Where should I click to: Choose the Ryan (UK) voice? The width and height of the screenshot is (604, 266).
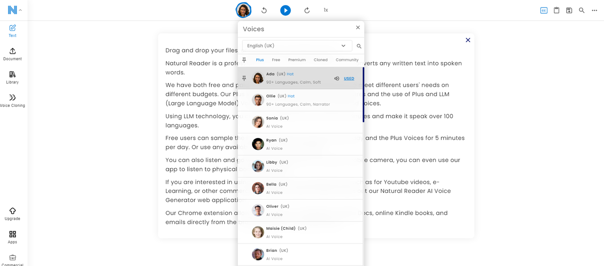(x=300, y=144)
